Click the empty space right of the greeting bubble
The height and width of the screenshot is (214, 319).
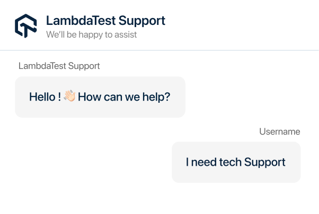pos(249,97)
